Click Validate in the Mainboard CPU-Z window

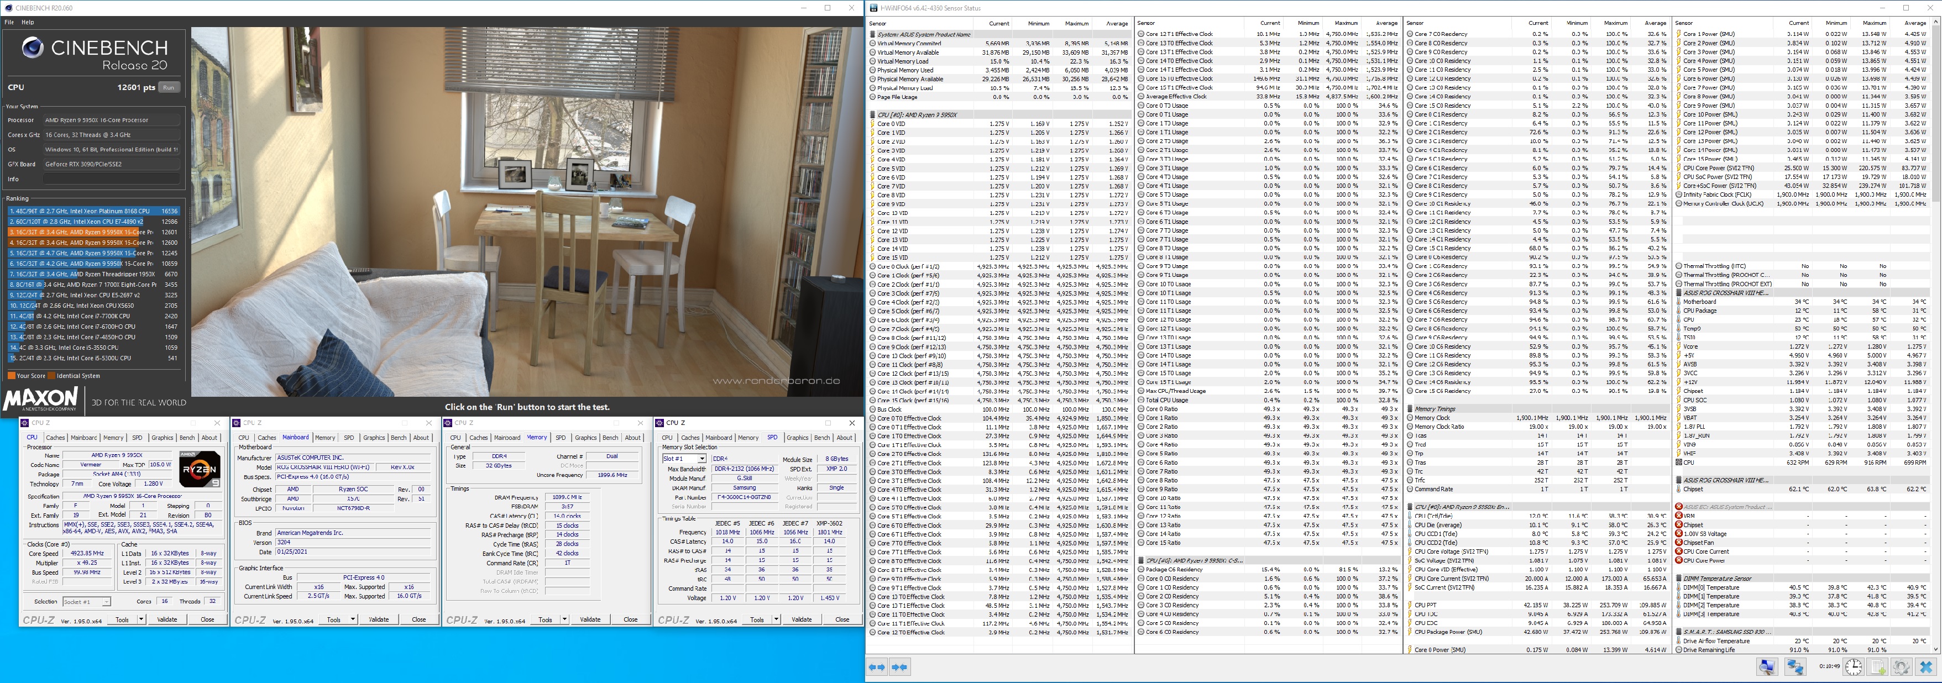[379, 619]
